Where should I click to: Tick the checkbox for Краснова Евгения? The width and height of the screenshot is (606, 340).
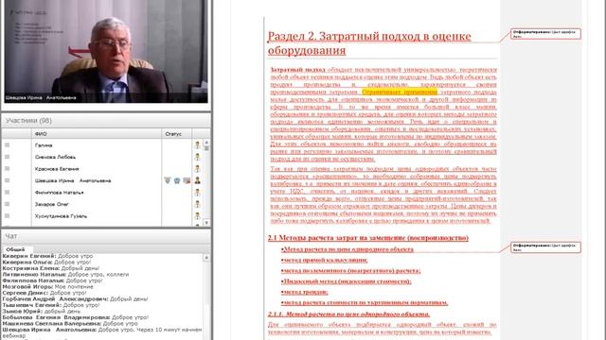[7, 168]
